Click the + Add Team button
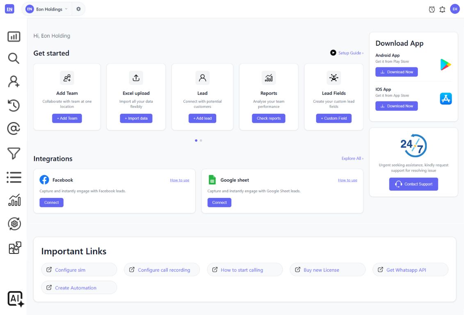Viewport: 464px width, 315px height. (x=67, y=118)
